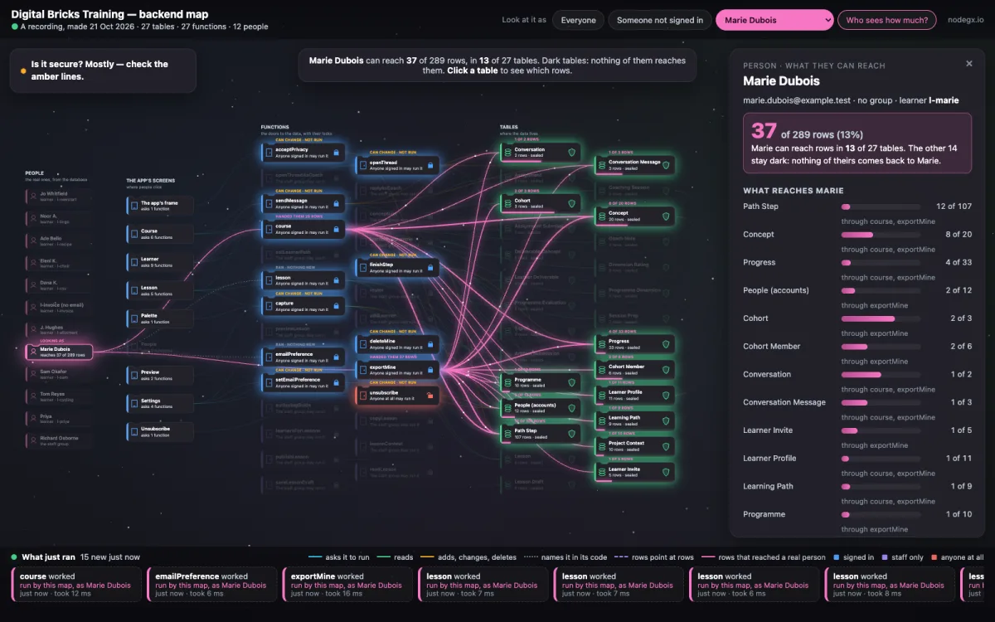The image size is (995, 622).
Task: Click the shield icon on Concept table
Action: click(x=666, y=216)
